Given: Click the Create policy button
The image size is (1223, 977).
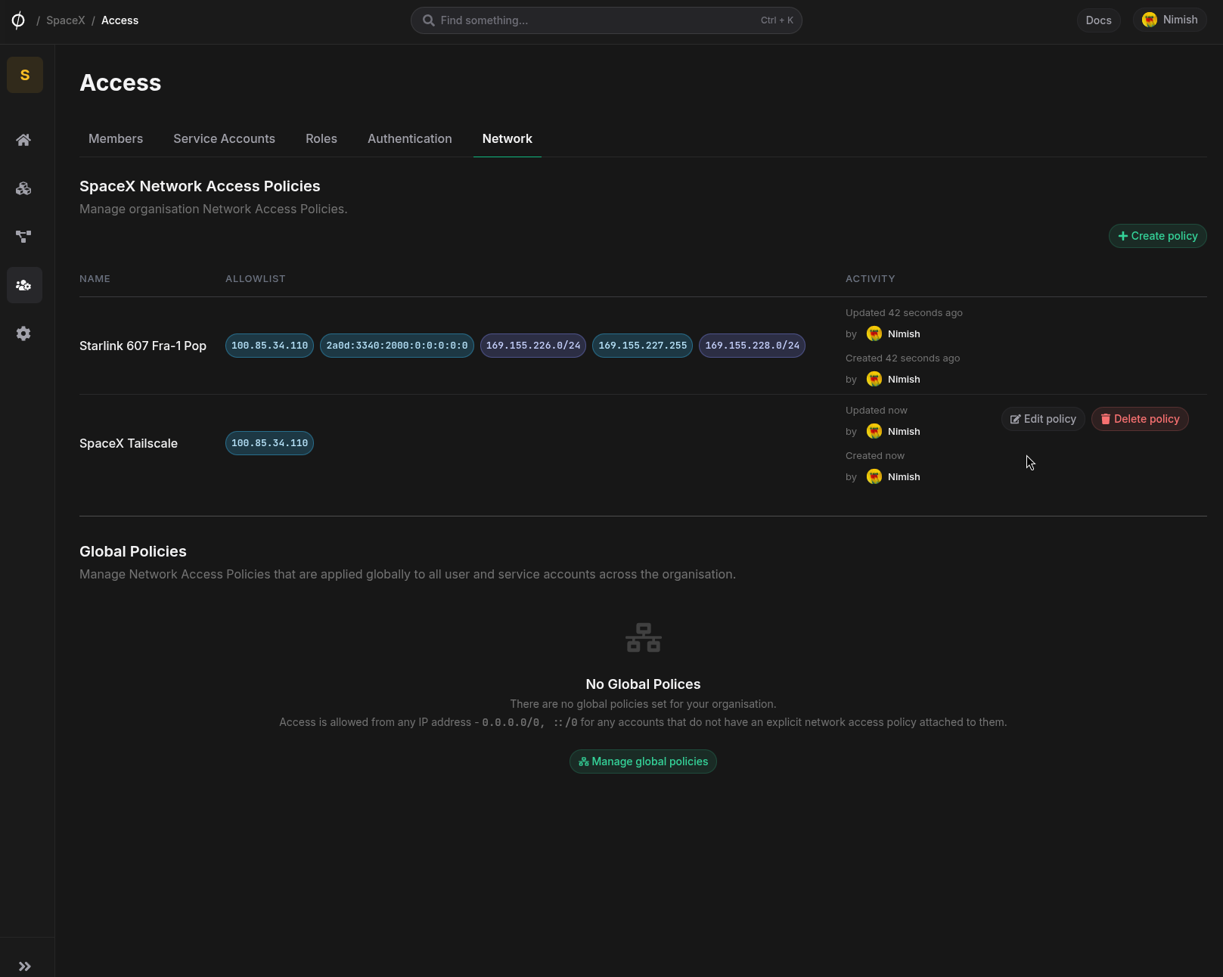Looking at the screenshot, I should point(1157,236).
